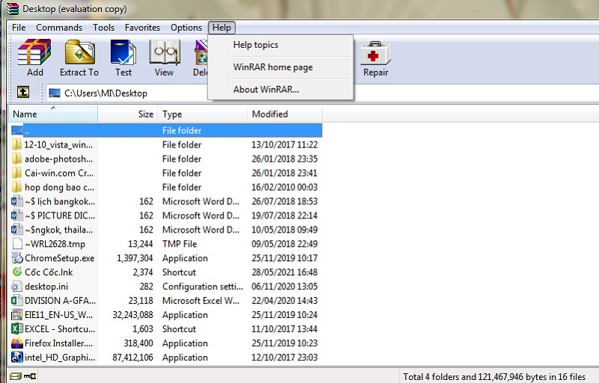Viewport: 599px width, 383px height.
Task: Click the ChromeSetup.exe file icon
Action: coord(16,258)
